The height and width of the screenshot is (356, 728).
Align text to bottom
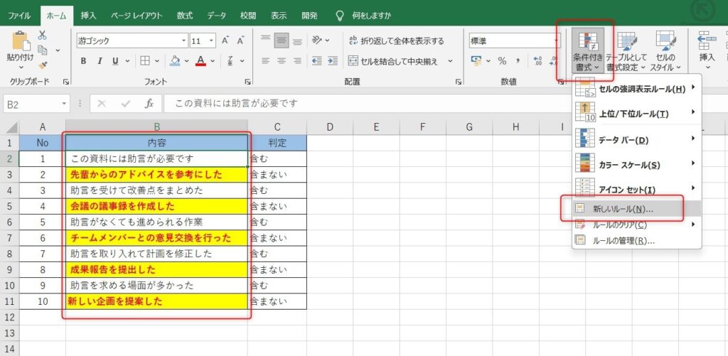pyautogui.click(x=297, y=41)
